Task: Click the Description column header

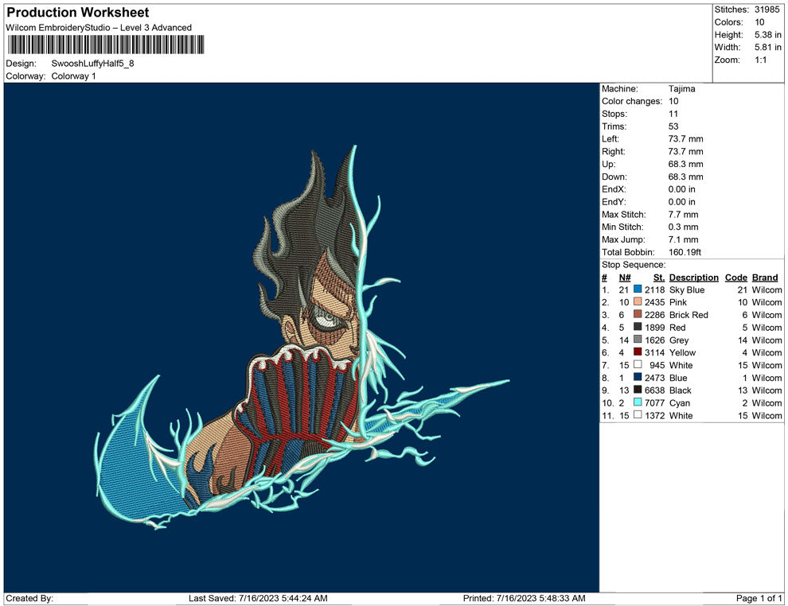Action: (693, 278)
